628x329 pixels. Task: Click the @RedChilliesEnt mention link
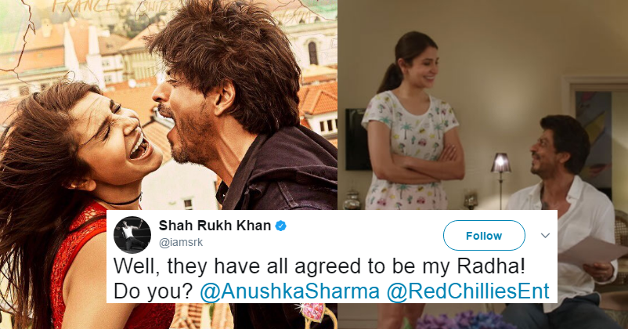(x=467, y=291)
